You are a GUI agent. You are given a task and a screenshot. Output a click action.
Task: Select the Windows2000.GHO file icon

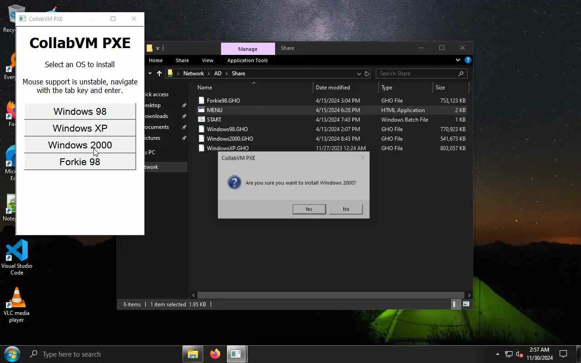(202, 139)
